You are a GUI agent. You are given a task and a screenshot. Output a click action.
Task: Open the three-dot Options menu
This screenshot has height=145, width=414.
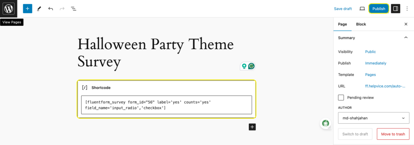[407, 9]
